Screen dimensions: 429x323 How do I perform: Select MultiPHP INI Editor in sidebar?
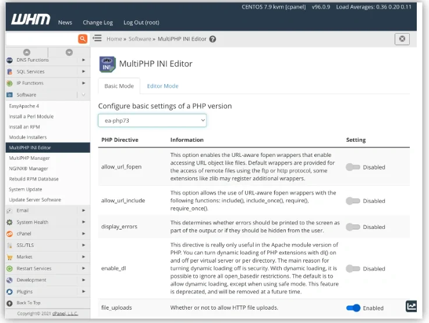point(48,148)
